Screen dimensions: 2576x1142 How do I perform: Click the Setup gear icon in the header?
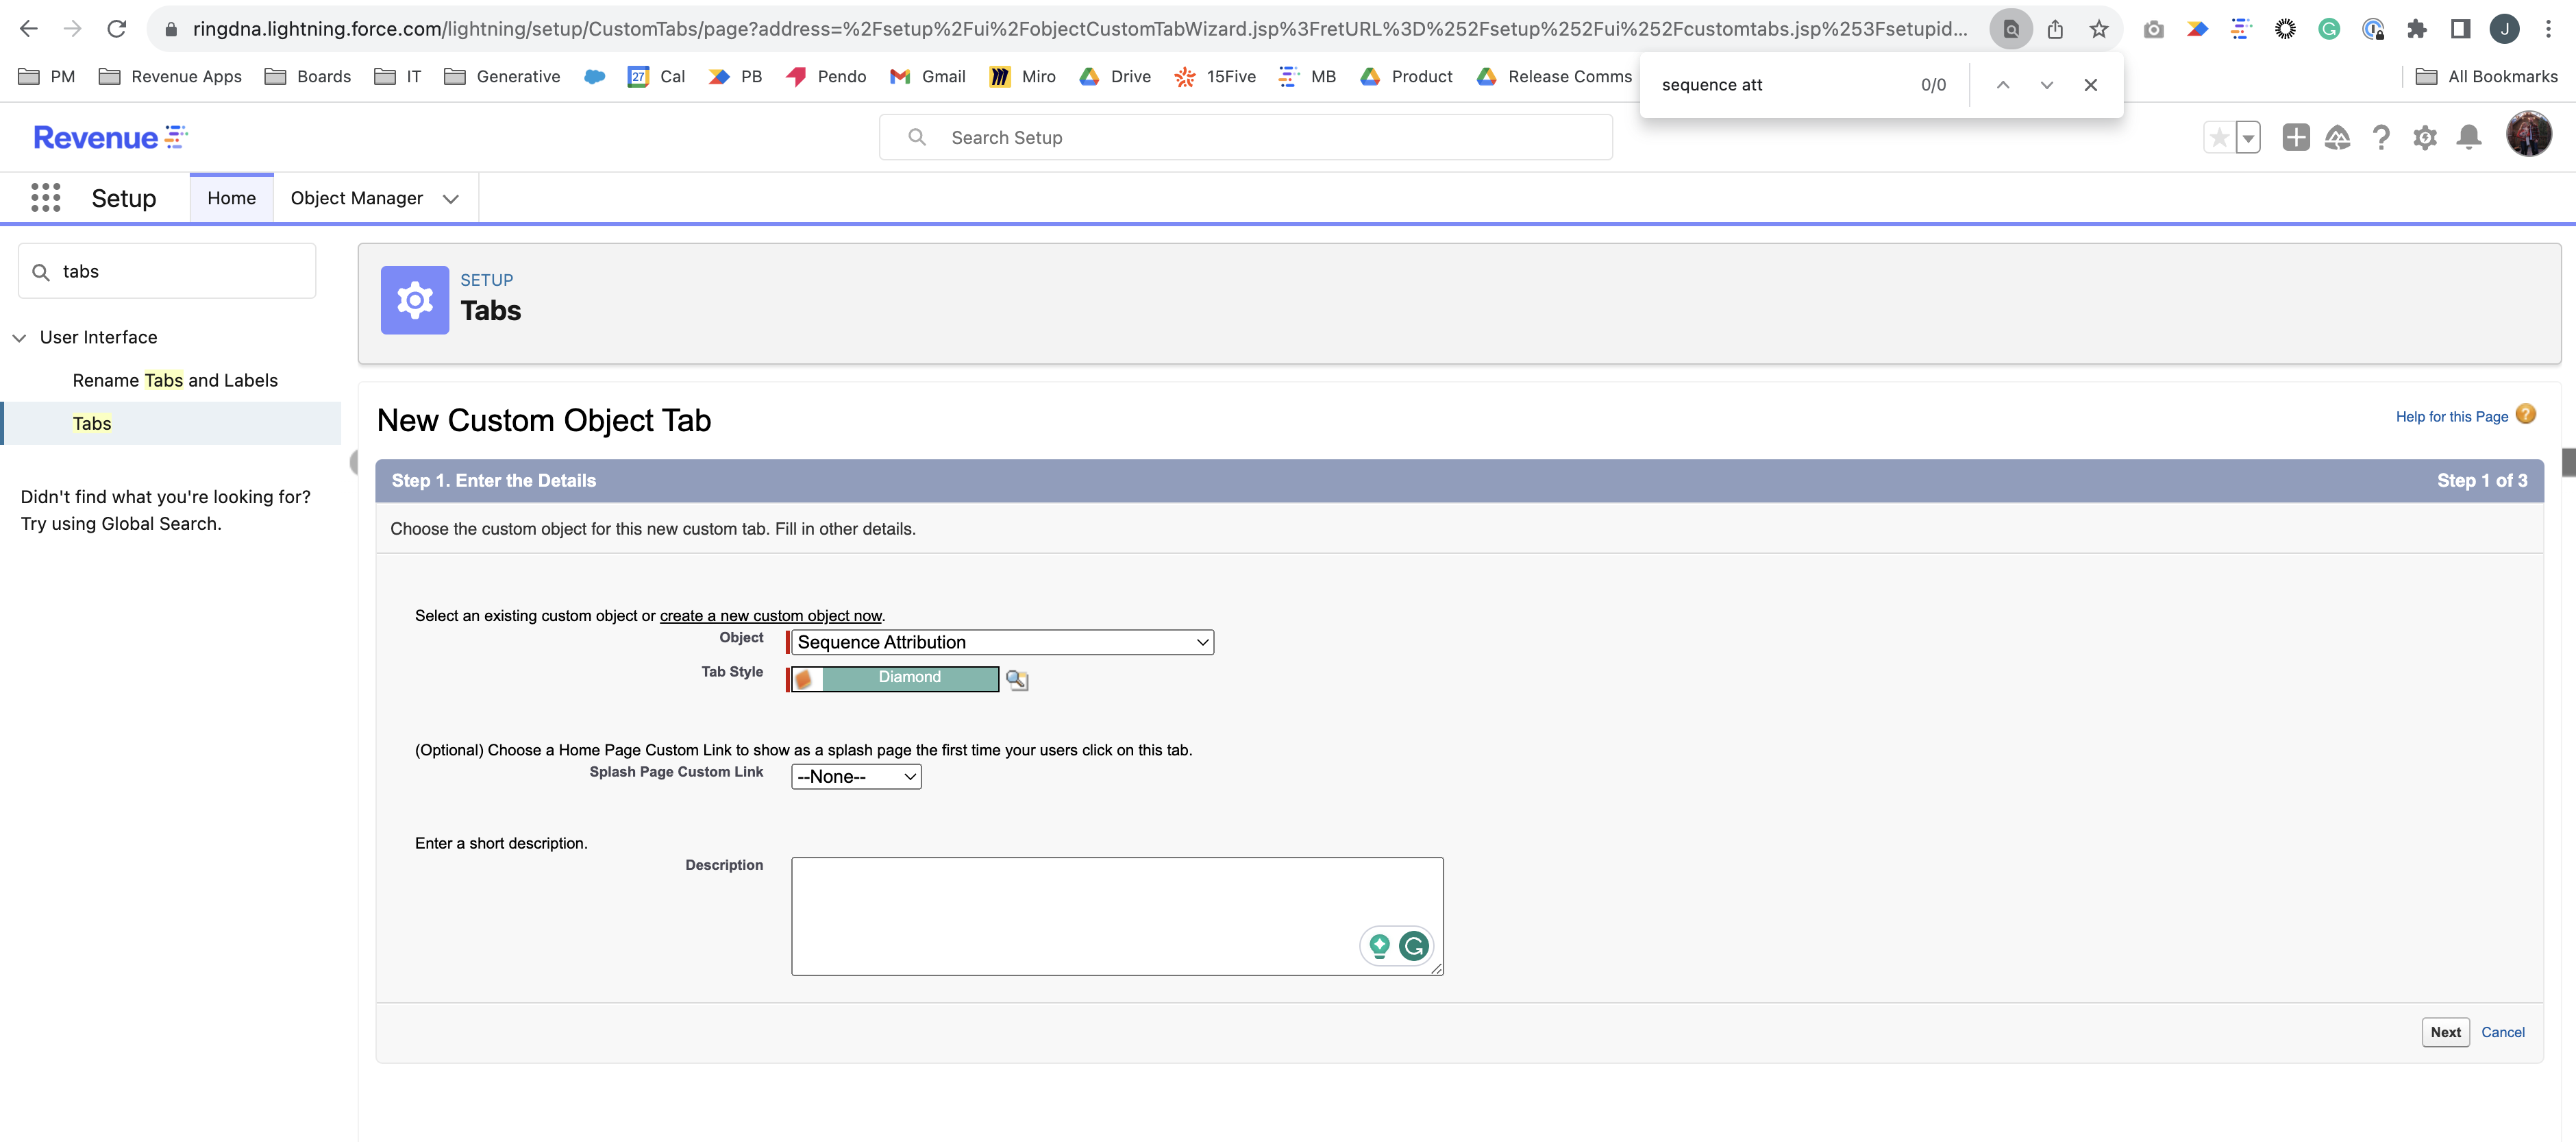(2425, 137)
